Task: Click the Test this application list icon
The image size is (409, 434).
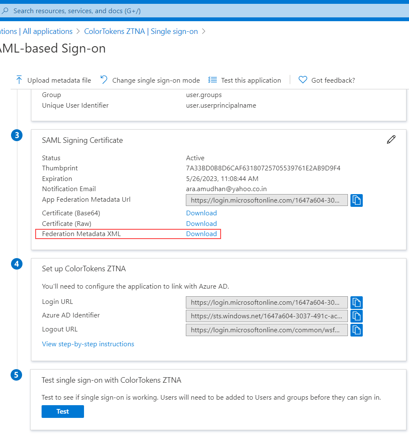Action: click(213, 80)
